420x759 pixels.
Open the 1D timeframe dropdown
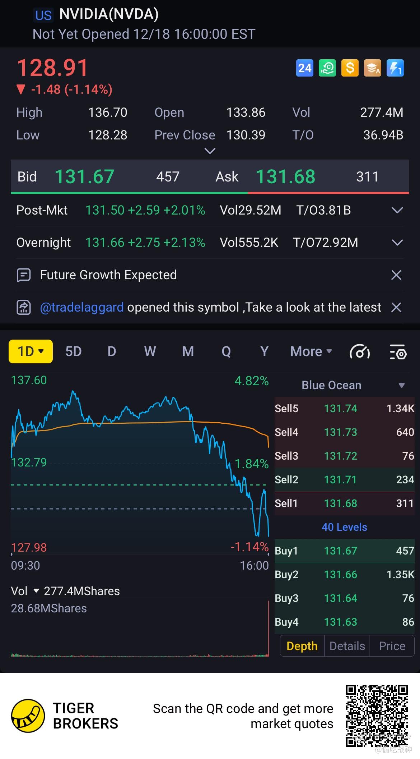[x=31, y=351]
